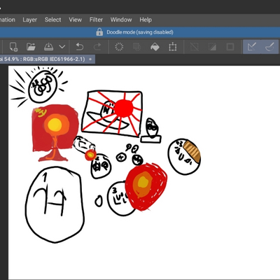Click the Save icon in toolbar
The image size is (280, 280).
(48, 47)
